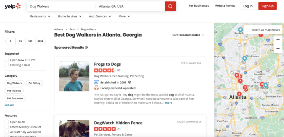Click the Atlanta breadcrumb

[x=59, y=29]
